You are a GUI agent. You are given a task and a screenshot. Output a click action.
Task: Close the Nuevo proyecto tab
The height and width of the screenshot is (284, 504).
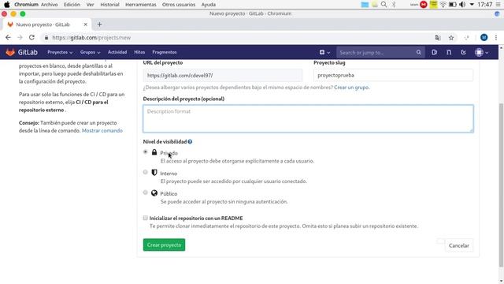pyautogui.click(x=86, y=24)
